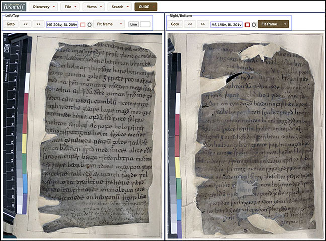Open the Discovery menu
Screen dimensions: 326x241
(x=43, y=7)
